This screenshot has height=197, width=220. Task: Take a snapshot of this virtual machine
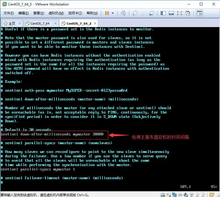(x=135, y=13)
